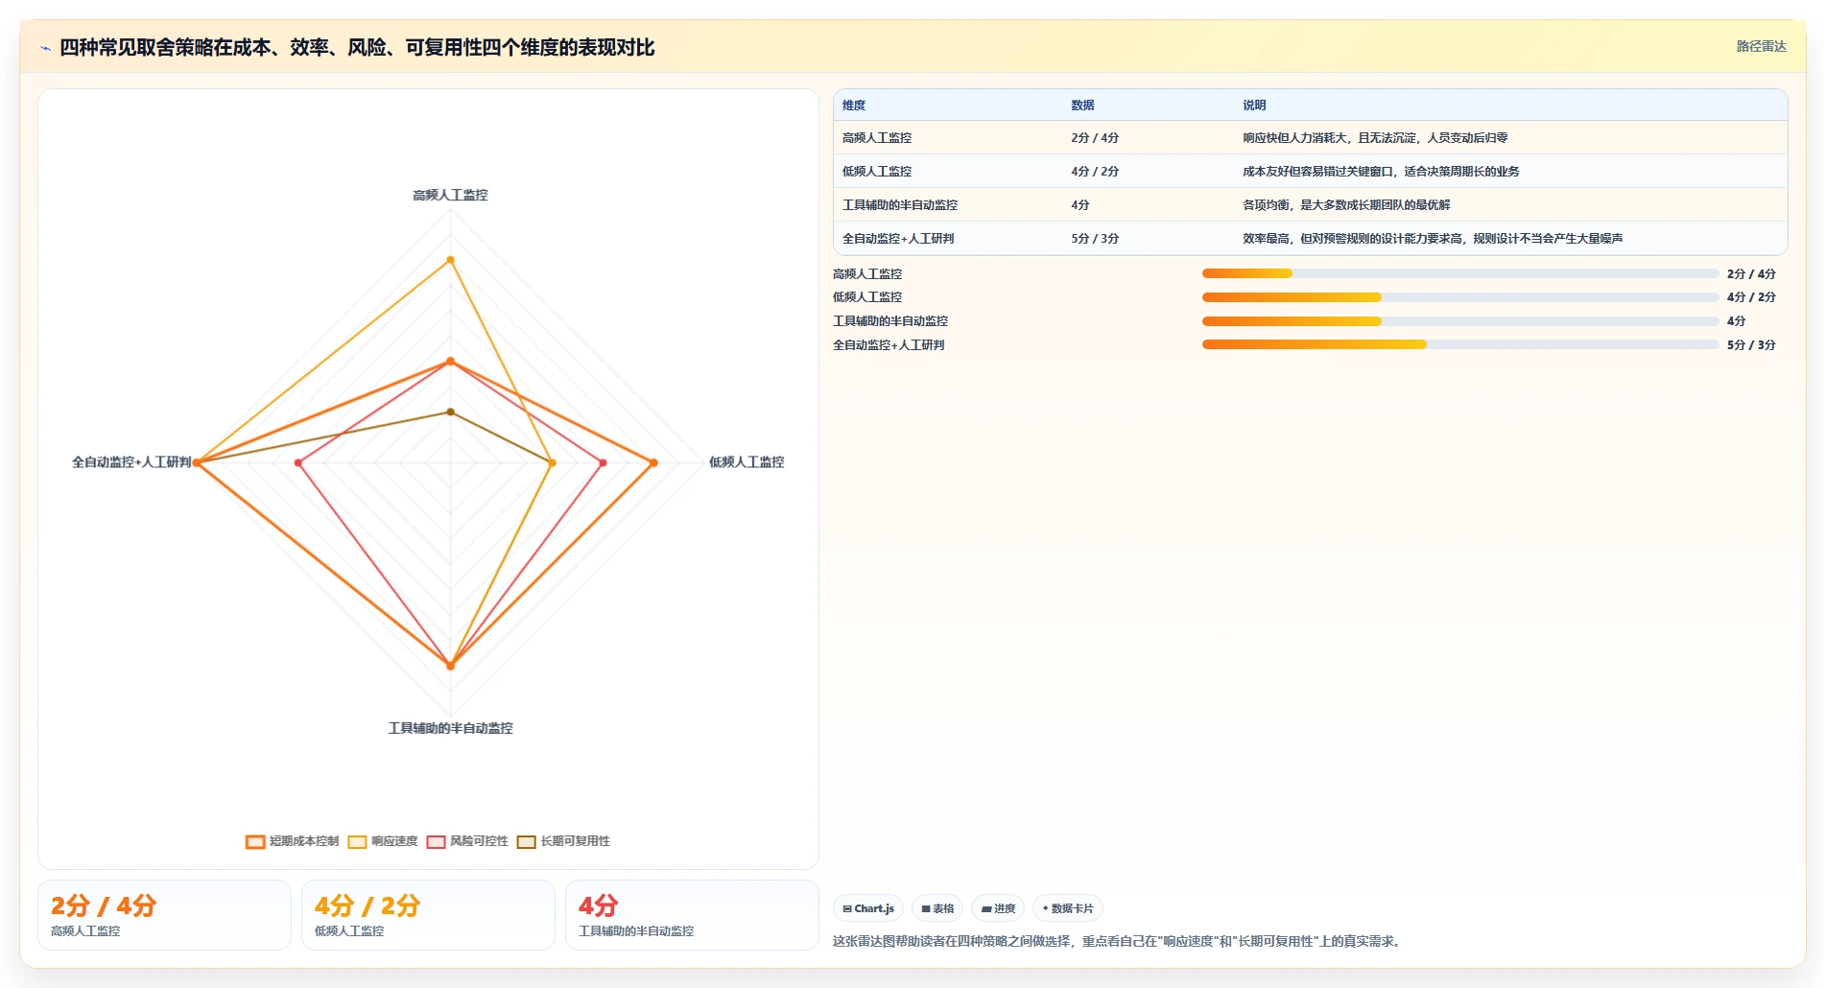Screen dimensions: 1826x988
Task: Click the progress row label 低频人工监控
Action: pos(867,297)
